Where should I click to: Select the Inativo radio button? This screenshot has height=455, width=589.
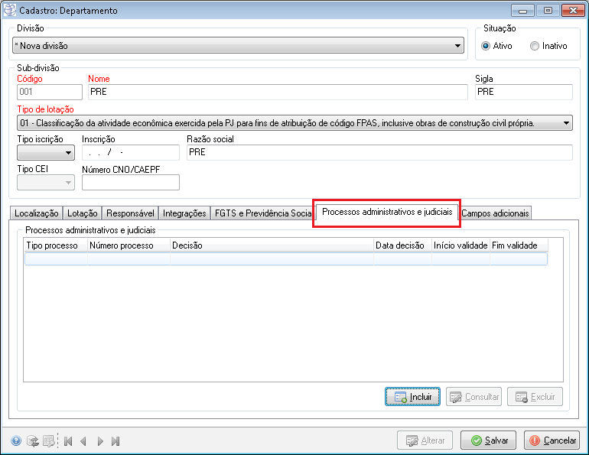click(x=534, y=46)
